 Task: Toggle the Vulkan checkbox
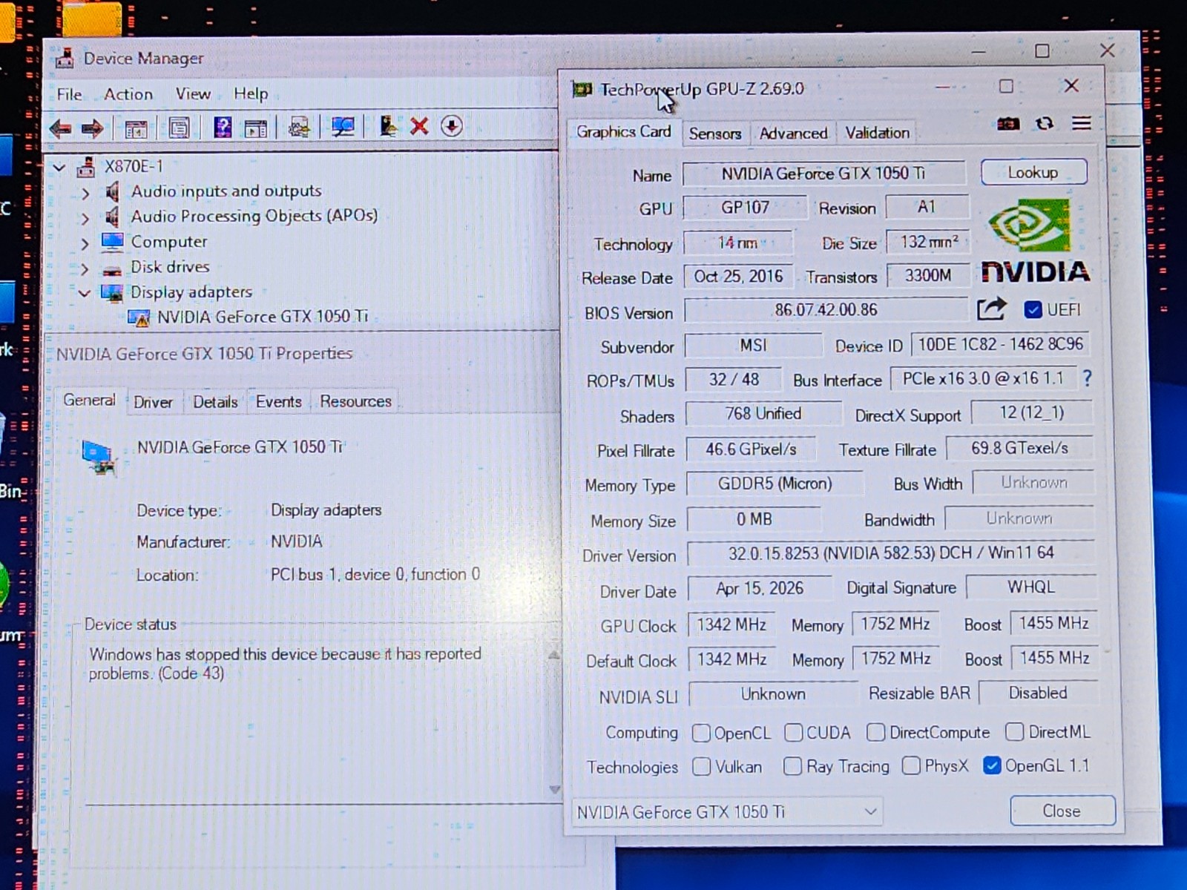tap(701, 766)
